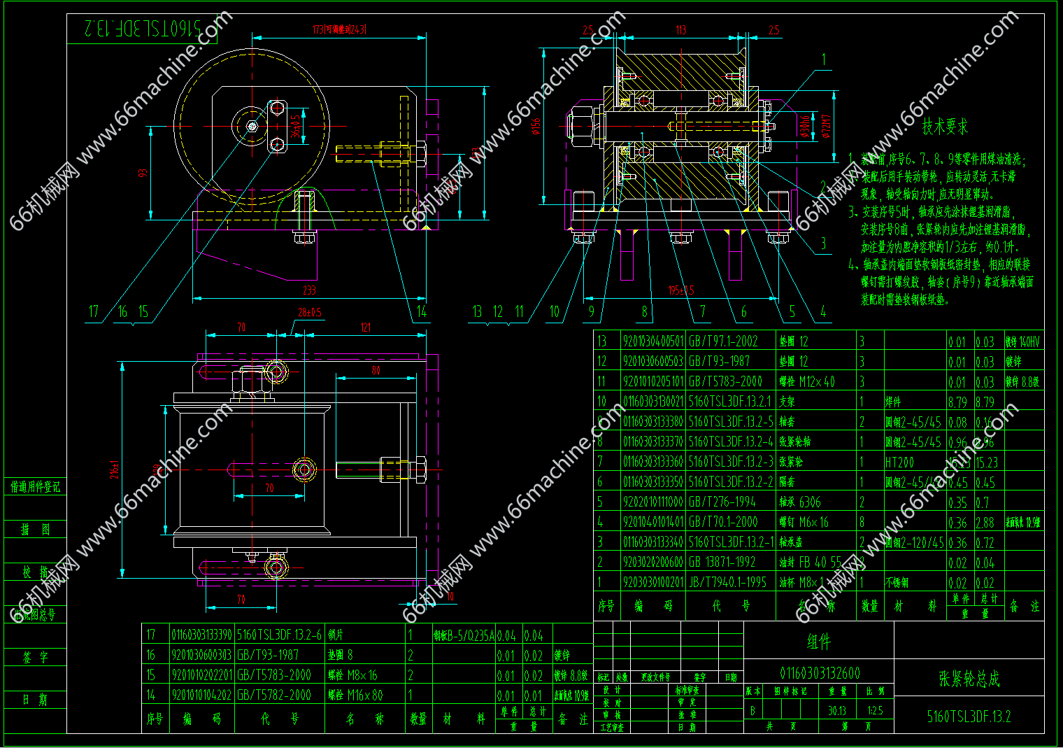The height and width of the screenshot is (748, 1063).
Task: Click the balloon number '14'
Action: pos(422,311)
